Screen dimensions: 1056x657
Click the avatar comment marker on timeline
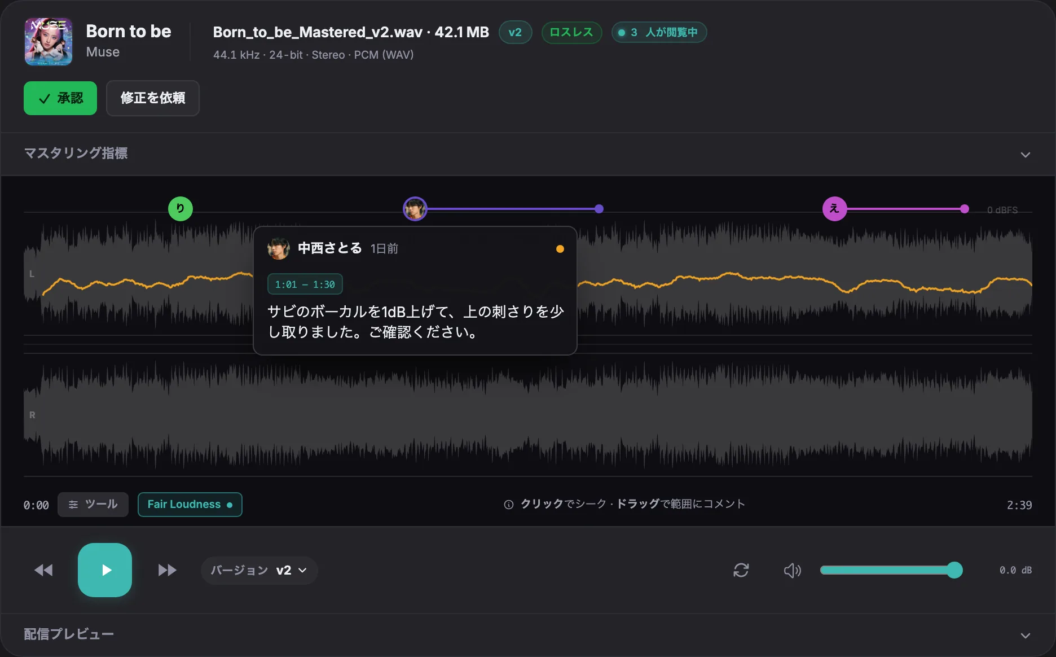click(x=415, y=209)
